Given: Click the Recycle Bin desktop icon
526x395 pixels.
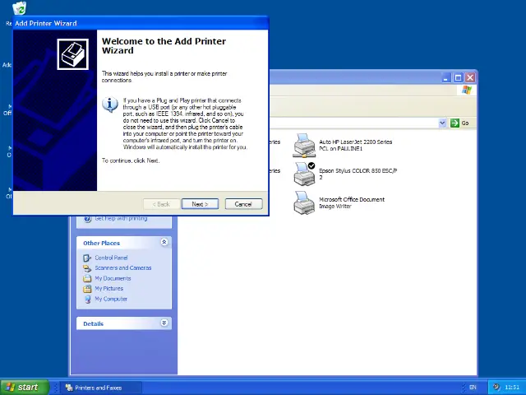Looking at the screenshot, I should (x=20, y=8).
